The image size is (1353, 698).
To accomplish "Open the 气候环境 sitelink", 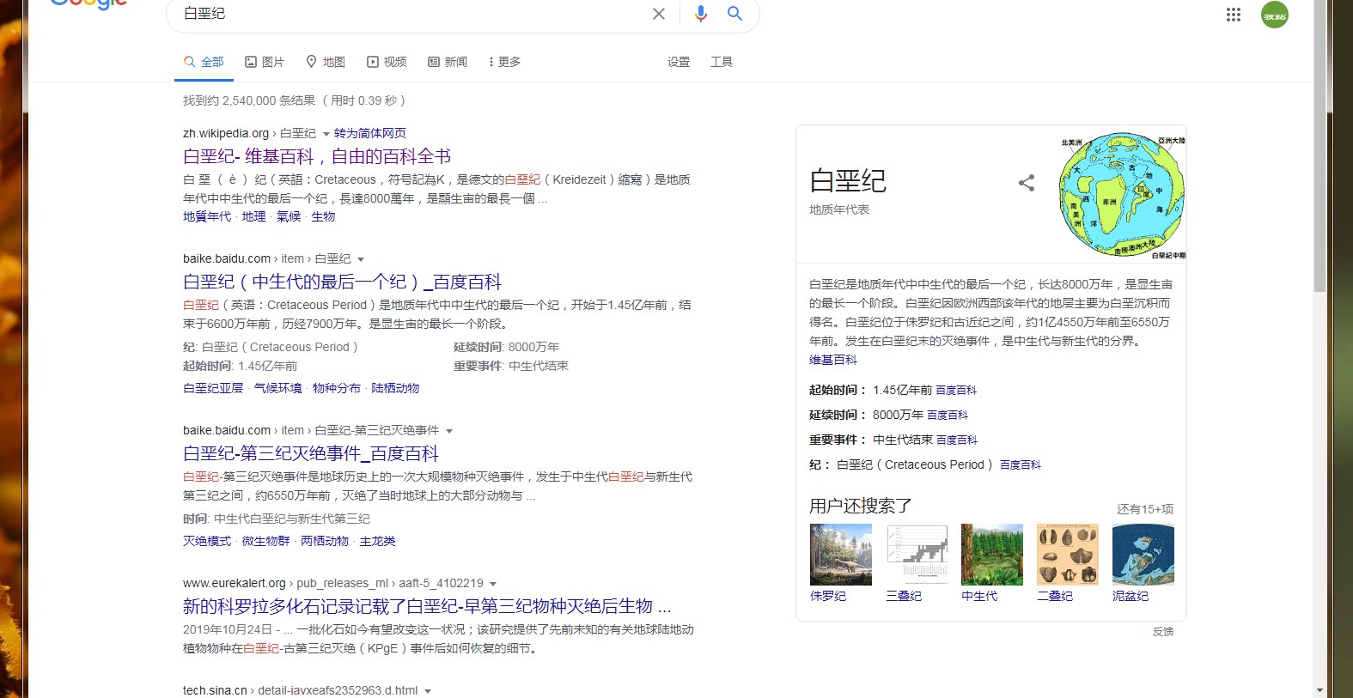I will tap(278, 388).
